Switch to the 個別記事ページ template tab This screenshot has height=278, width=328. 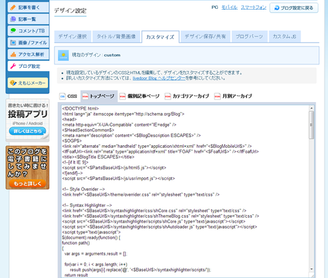[x=139, y=97]
